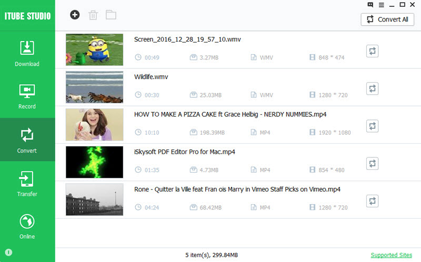Click the 1920 * 1080 resolution value
421x262 pixels.
(x=335, y=133)
